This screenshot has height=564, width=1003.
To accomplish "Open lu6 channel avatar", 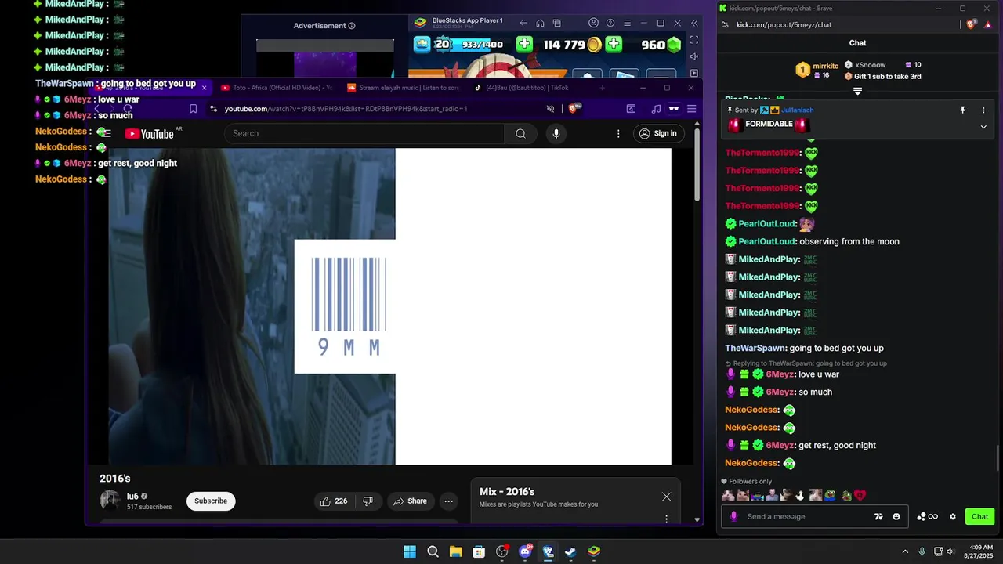I will [x=110, y=501].
